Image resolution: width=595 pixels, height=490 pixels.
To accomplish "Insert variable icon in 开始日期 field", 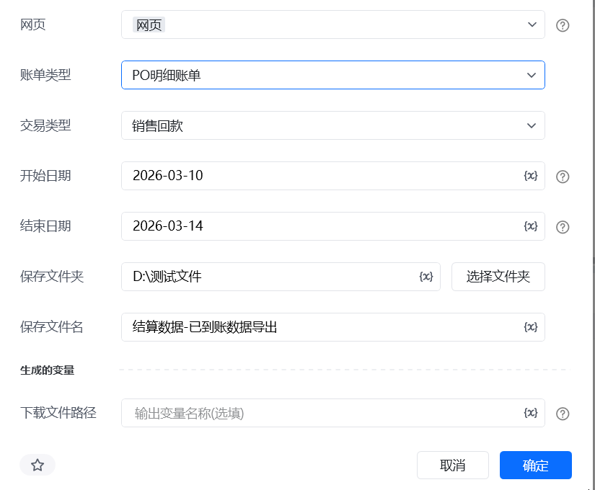I will tap(531, 176).
